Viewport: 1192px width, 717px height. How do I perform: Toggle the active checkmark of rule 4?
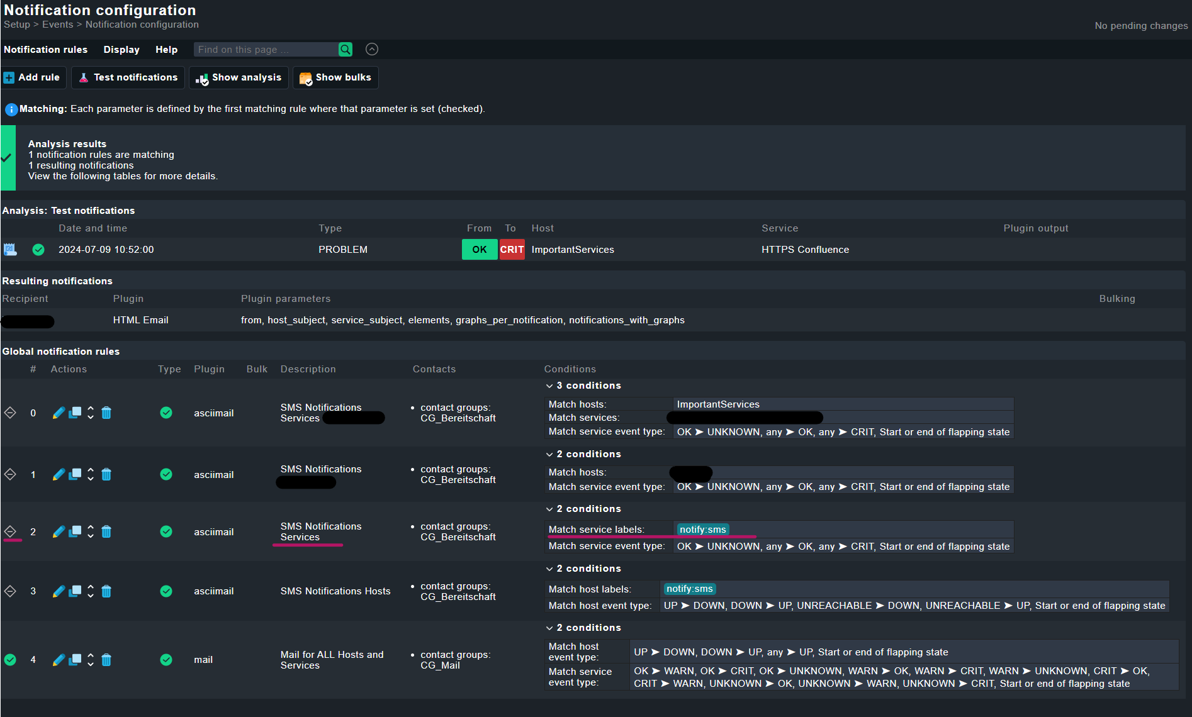click(x=166, y=660)
